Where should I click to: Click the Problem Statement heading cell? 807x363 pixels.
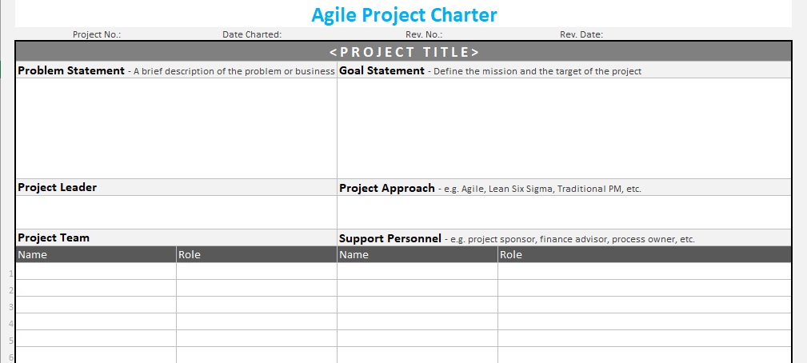pos(176,70)
